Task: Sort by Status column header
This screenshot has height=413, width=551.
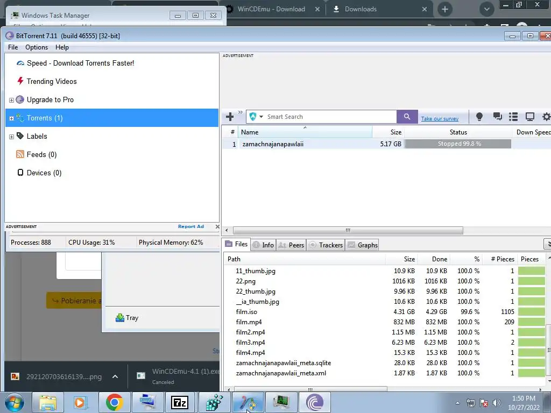Action: click(458, 132)
